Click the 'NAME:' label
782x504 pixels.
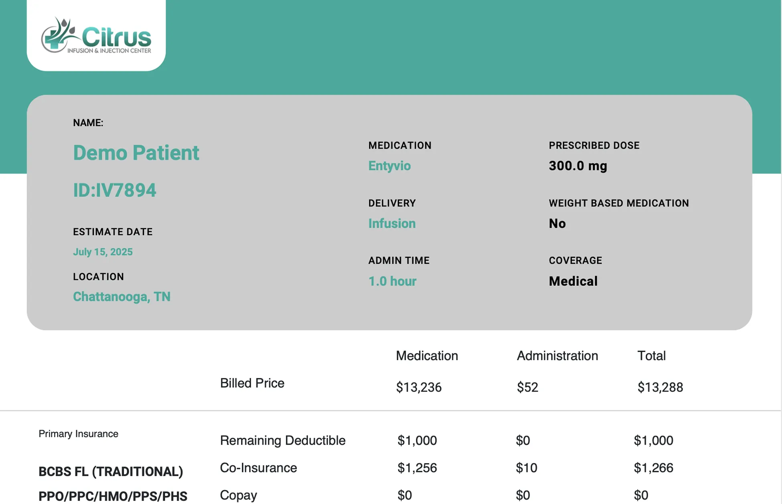click(88, 123)
